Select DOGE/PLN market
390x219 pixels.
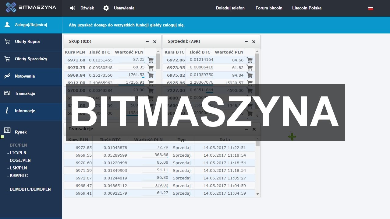(x=20, y=160)
